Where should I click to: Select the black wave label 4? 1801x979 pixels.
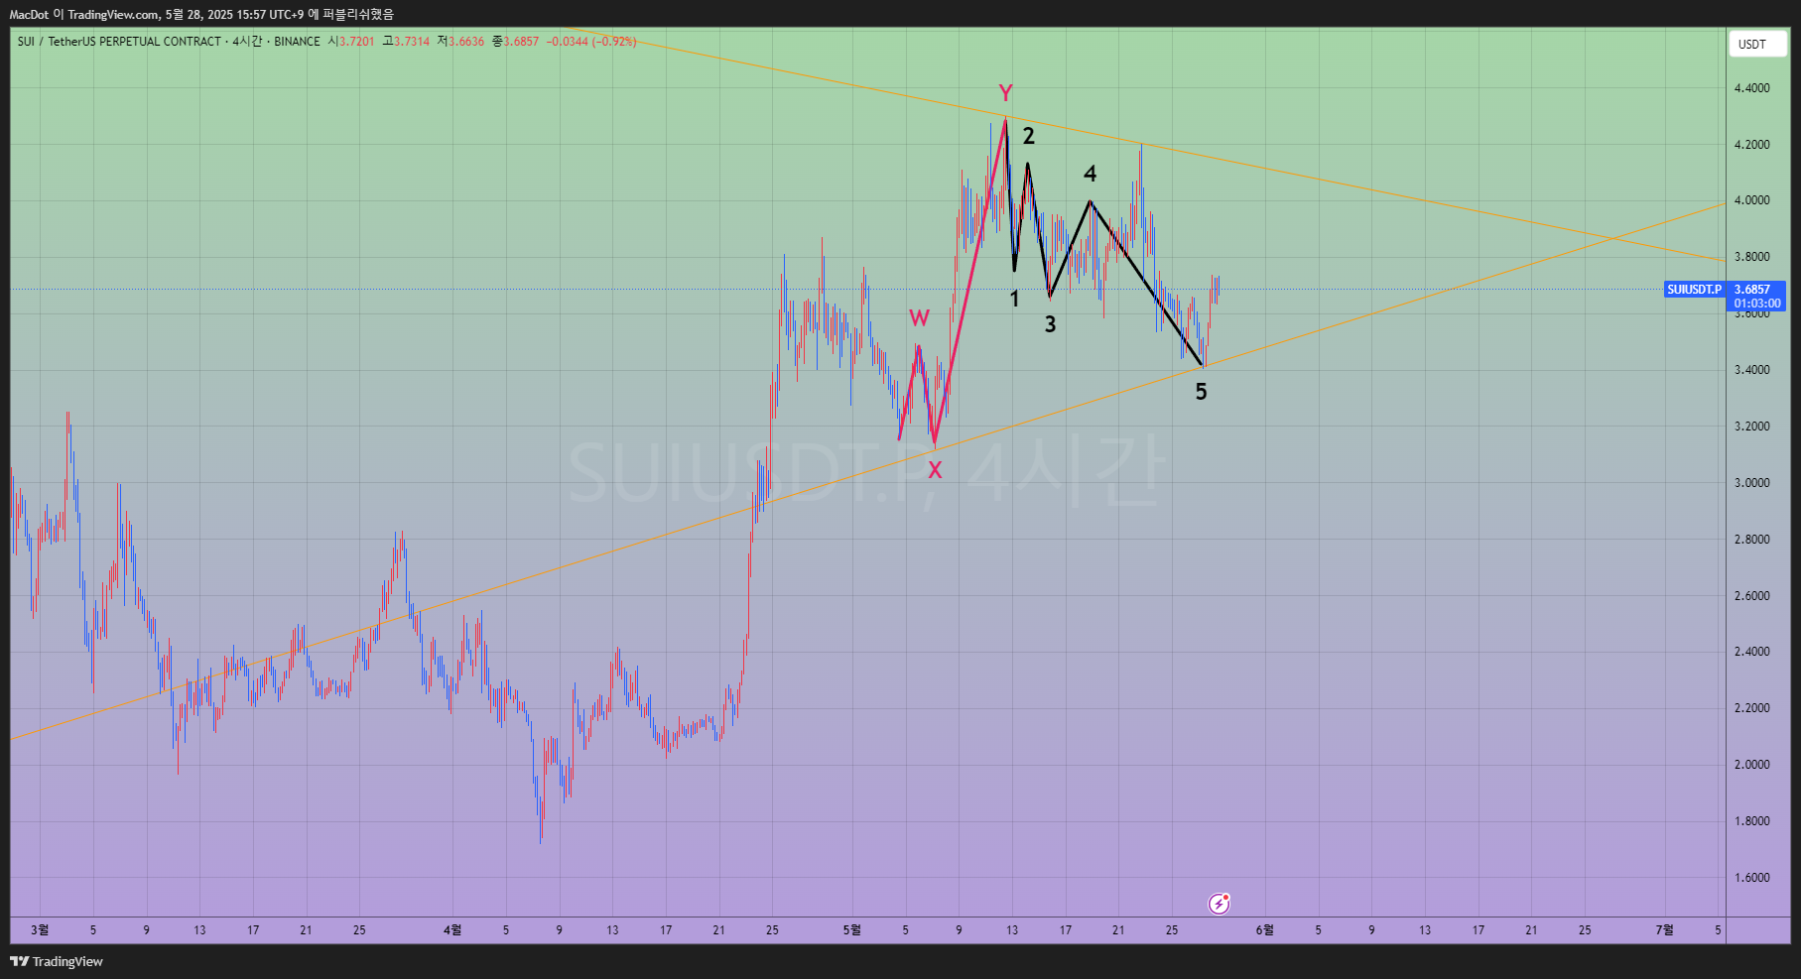pyautogui.click(x=1090, y=175)
